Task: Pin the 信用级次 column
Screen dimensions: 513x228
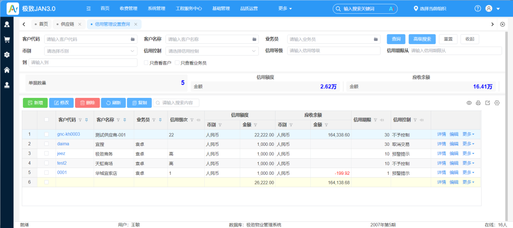Action: click(x=198, y=120)
